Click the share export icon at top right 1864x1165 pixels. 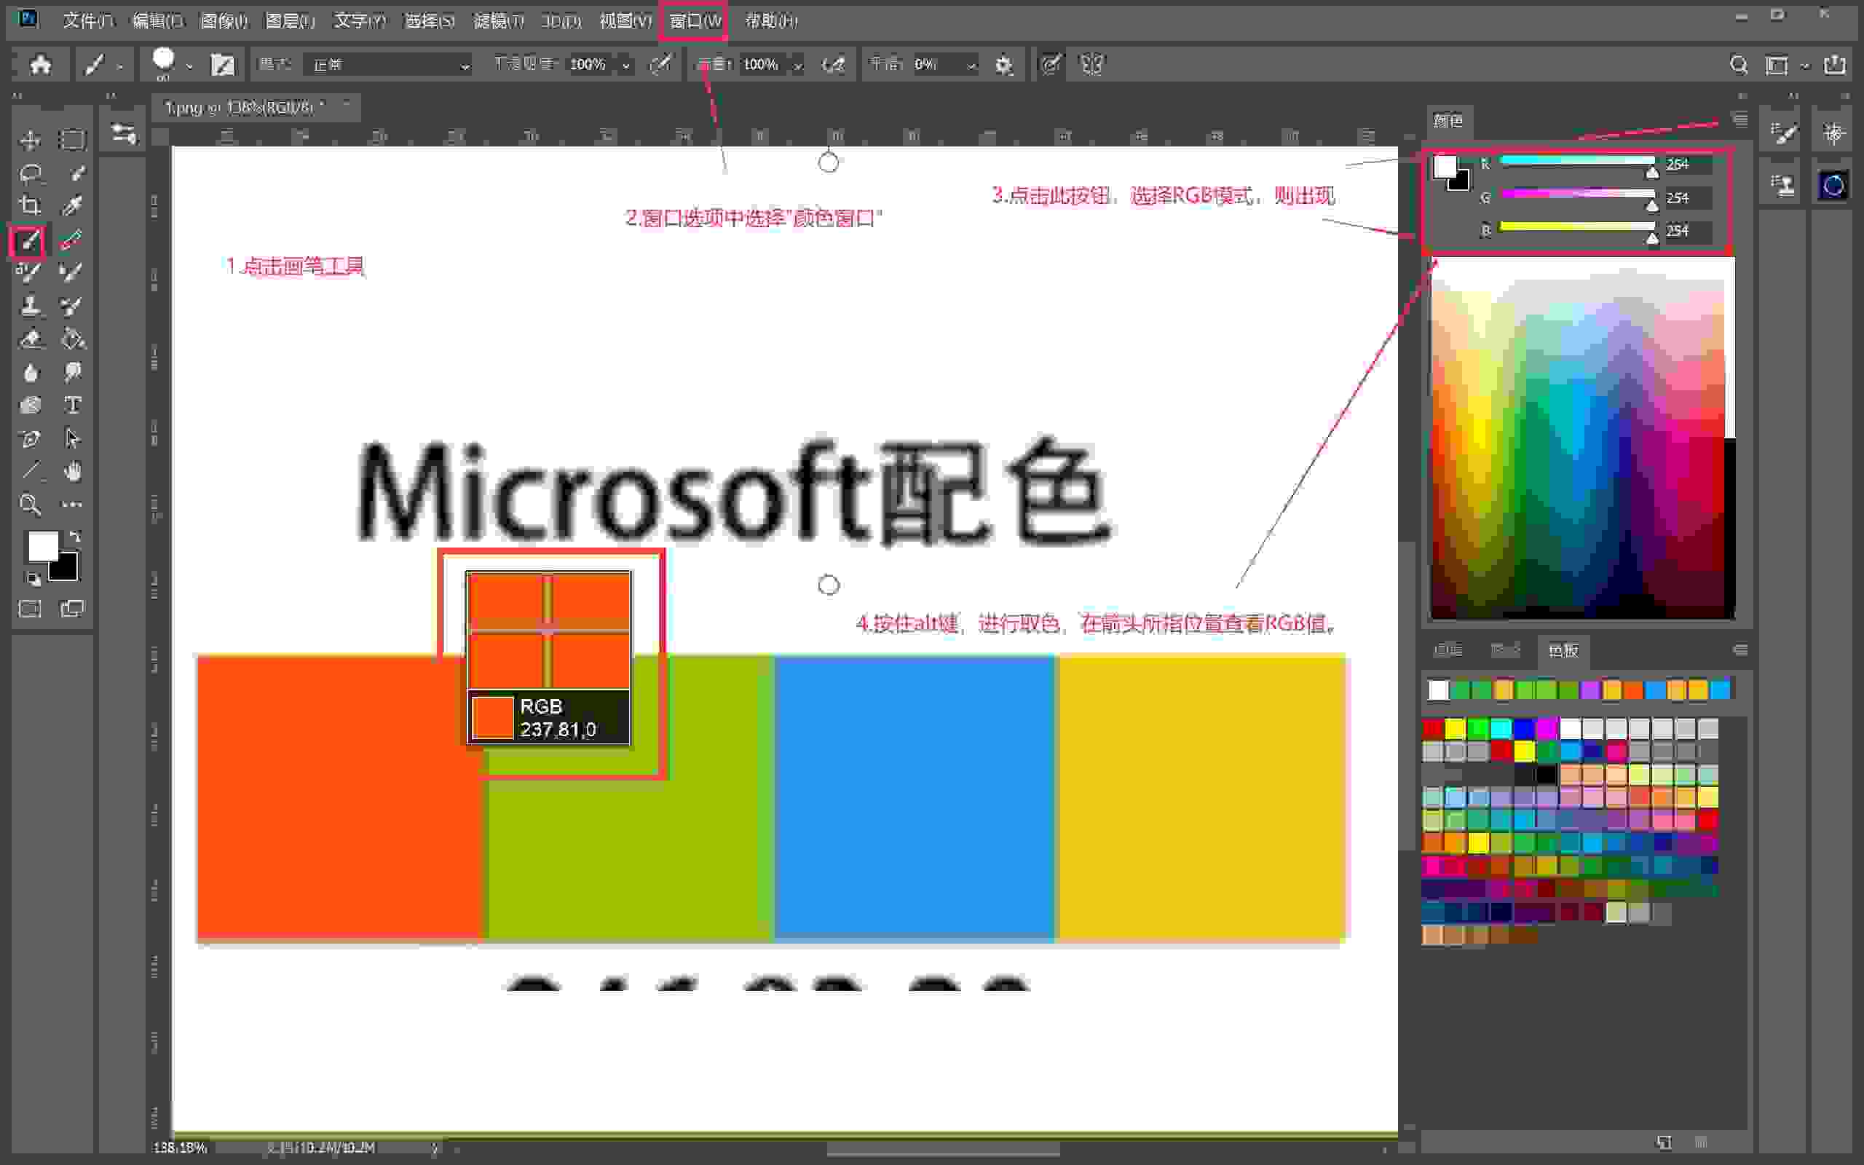point(1835,65)
